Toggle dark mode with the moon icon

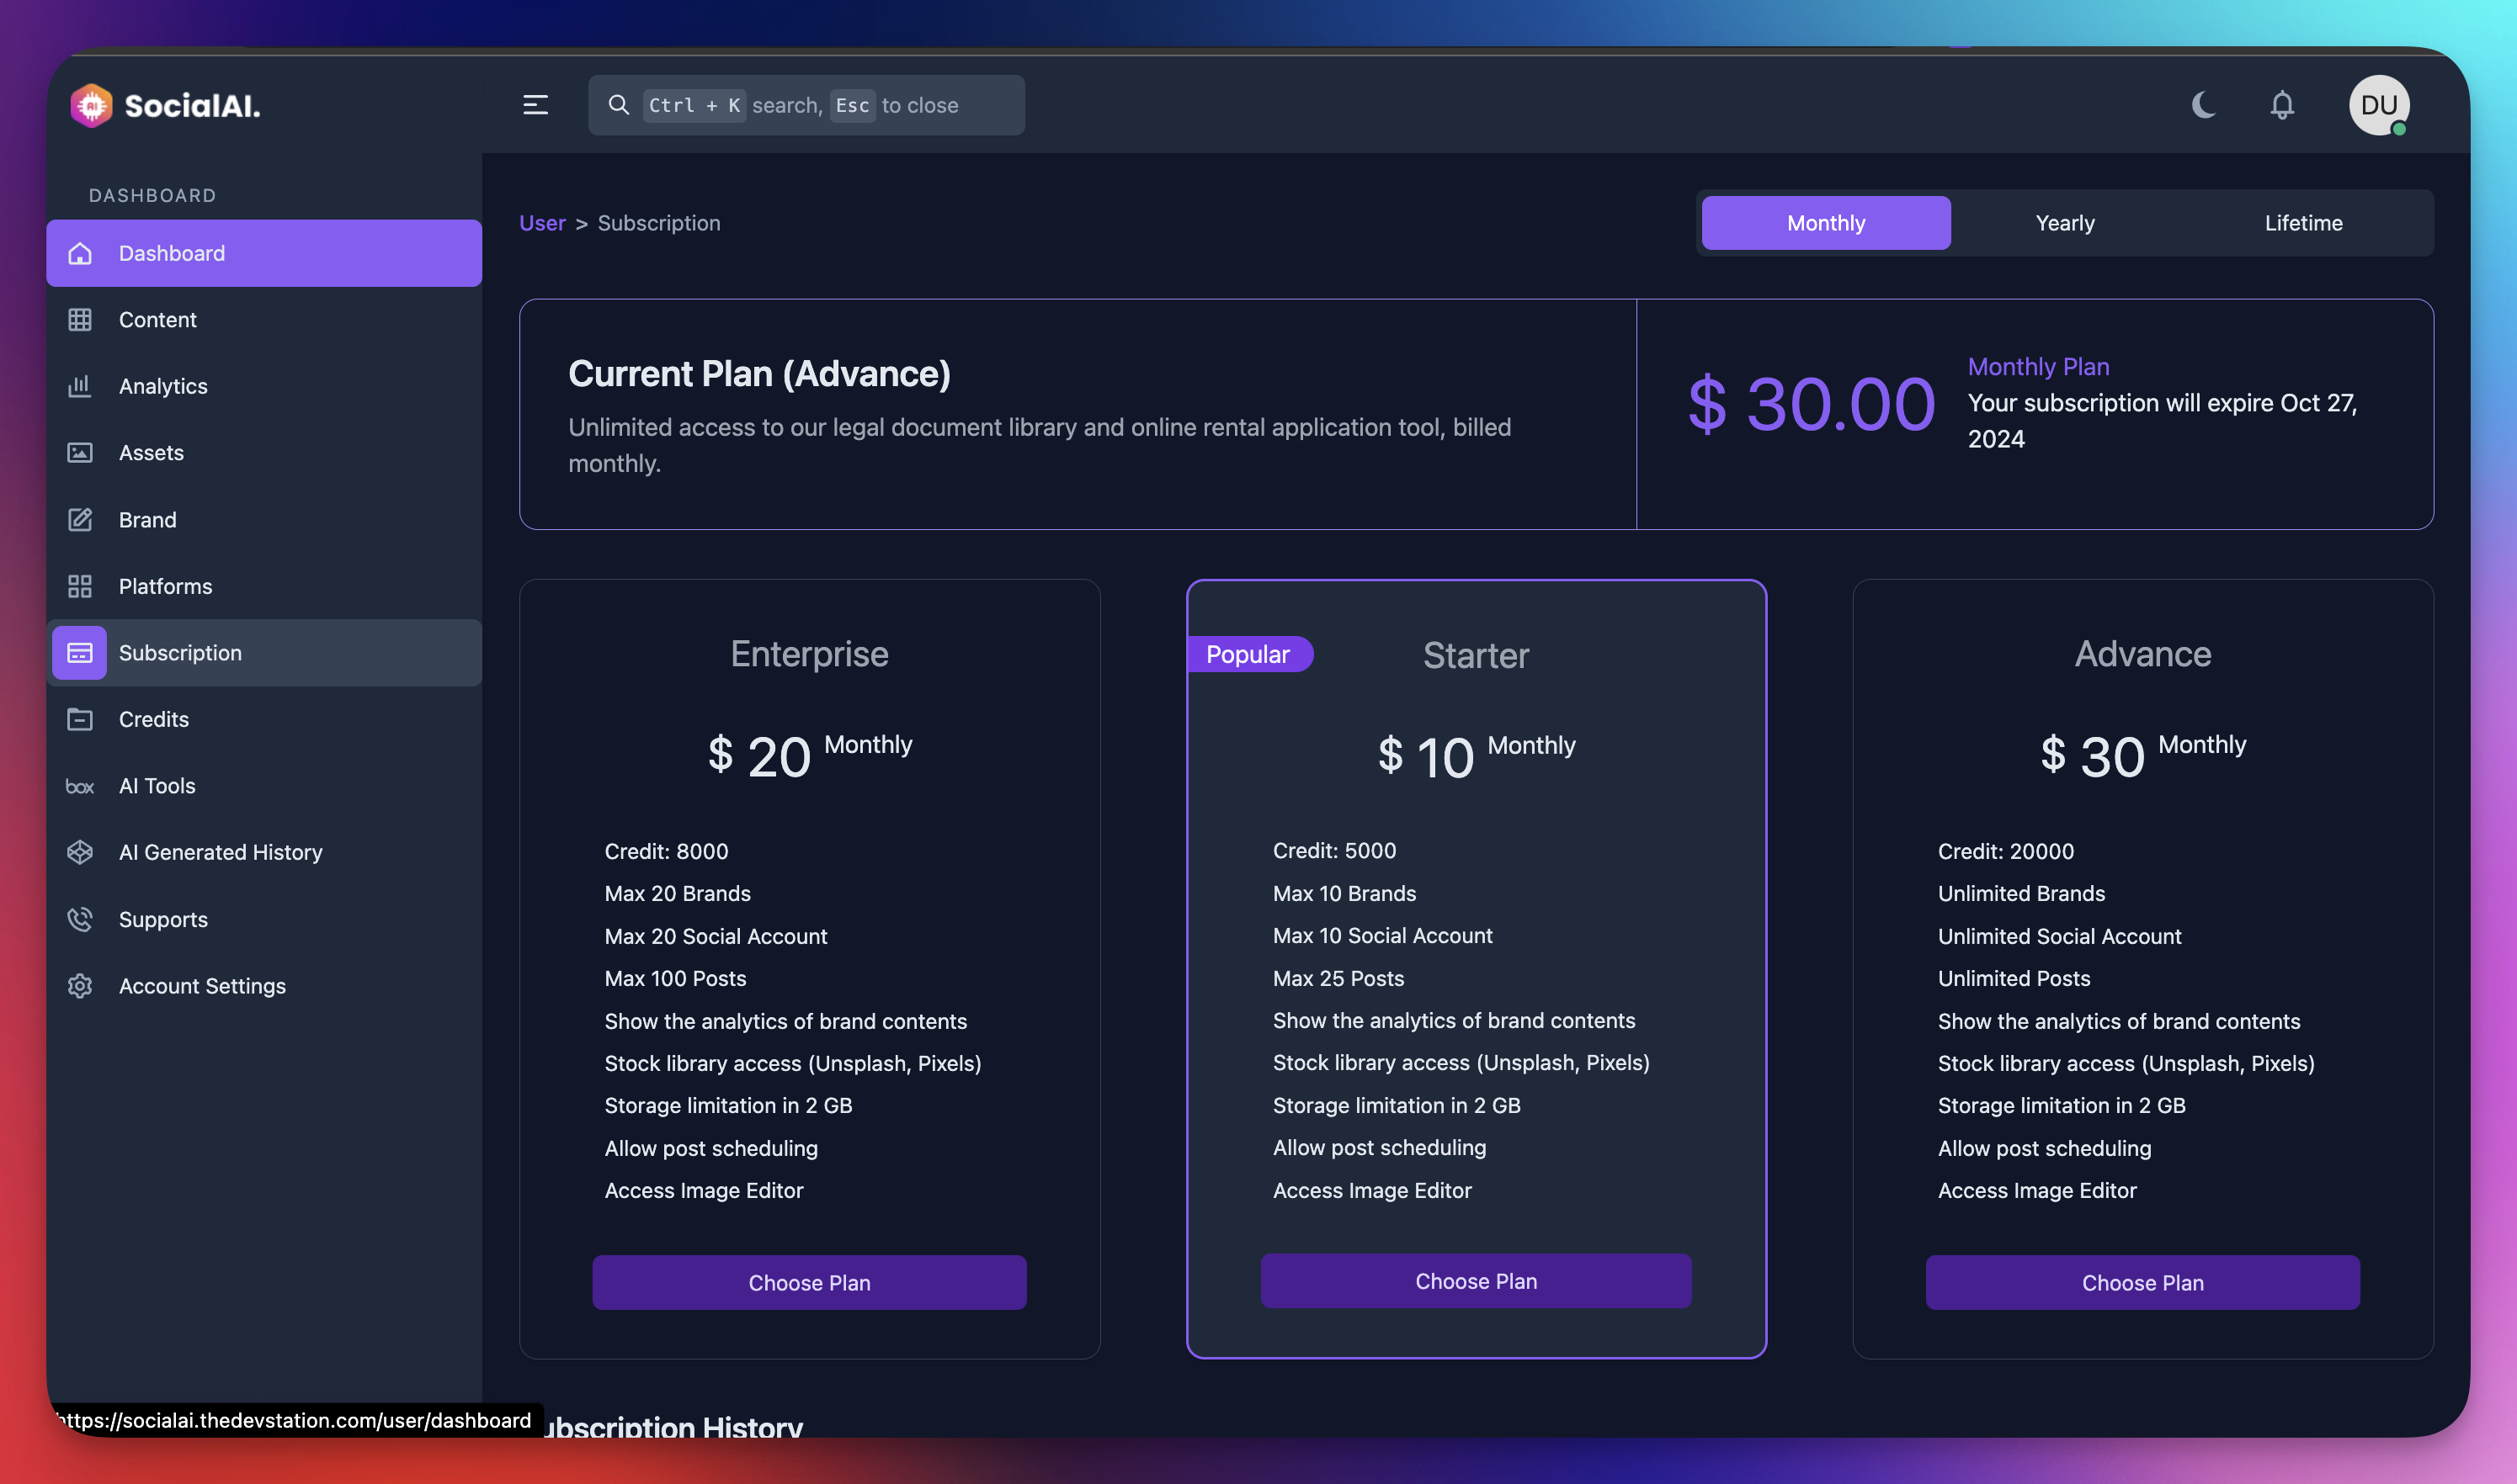(x=2204, y=105)
